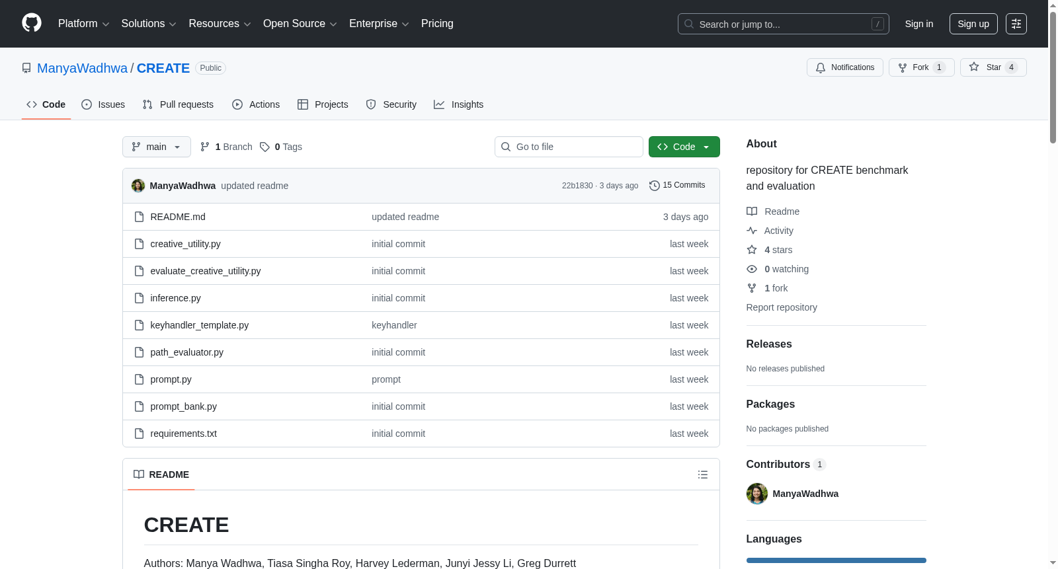Click the ManyaWadhwa contributor avatar
Screen dimensions: 1058x569
point(757,494)
